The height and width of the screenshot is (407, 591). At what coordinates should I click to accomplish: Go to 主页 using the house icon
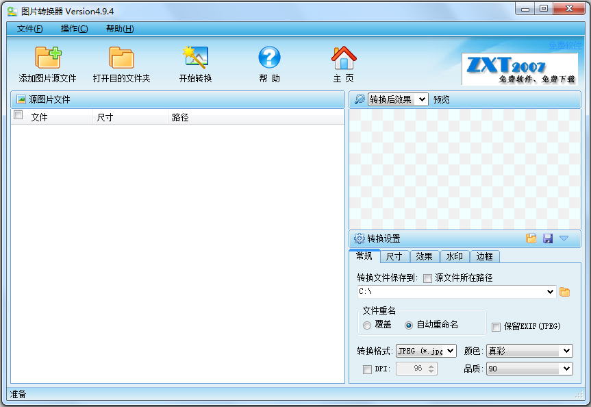tap(343, 58)
